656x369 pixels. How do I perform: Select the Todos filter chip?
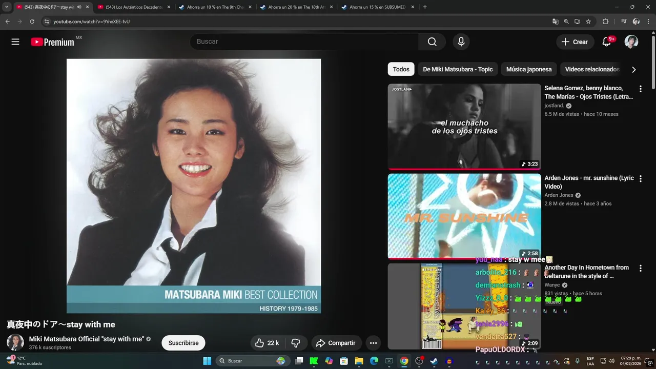pyautogui.click(x=401, y=69)
